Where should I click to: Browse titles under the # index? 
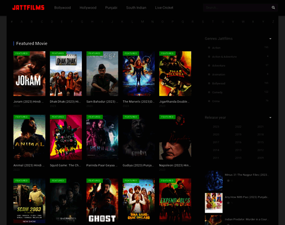(12, 22)
